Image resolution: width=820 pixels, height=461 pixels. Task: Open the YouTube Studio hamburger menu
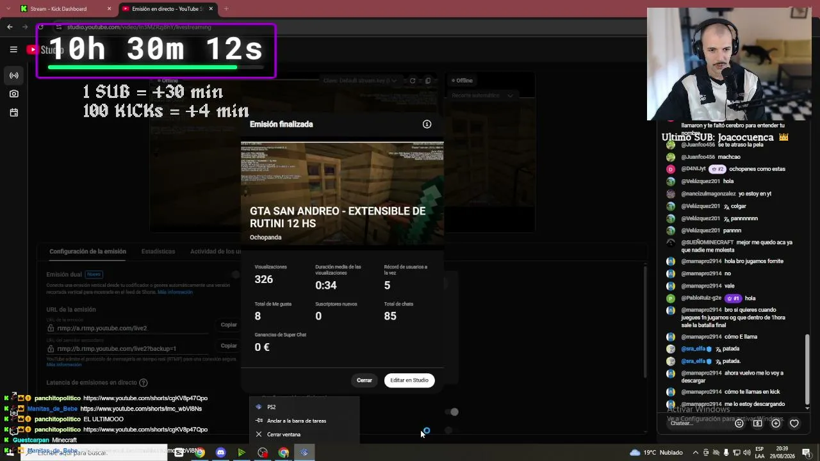coord(13,49)
